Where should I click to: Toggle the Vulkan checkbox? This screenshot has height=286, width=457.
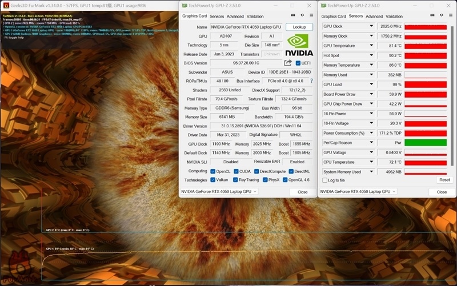(213, 180)
